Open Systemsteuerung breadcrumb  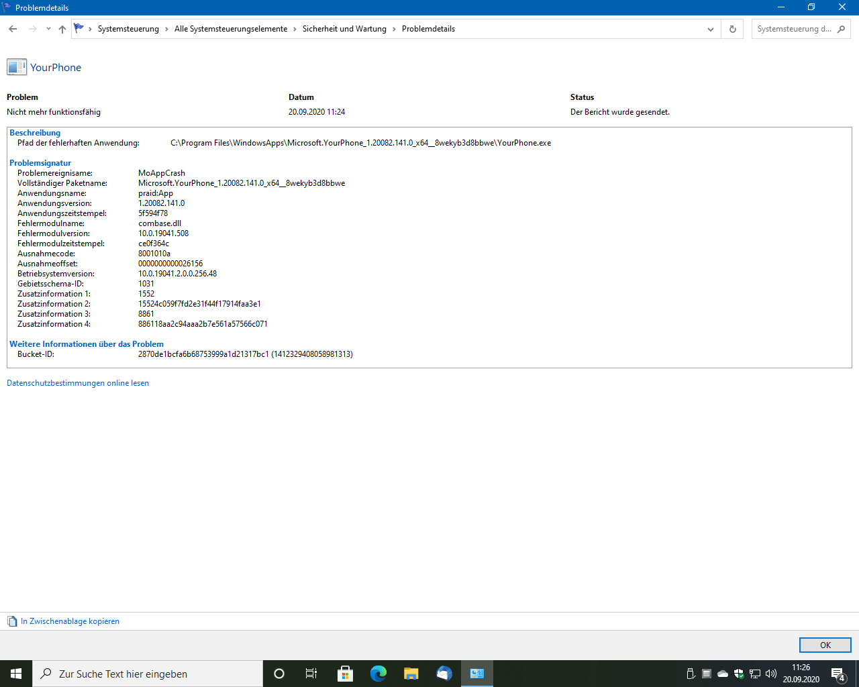(x=128, y=29)
